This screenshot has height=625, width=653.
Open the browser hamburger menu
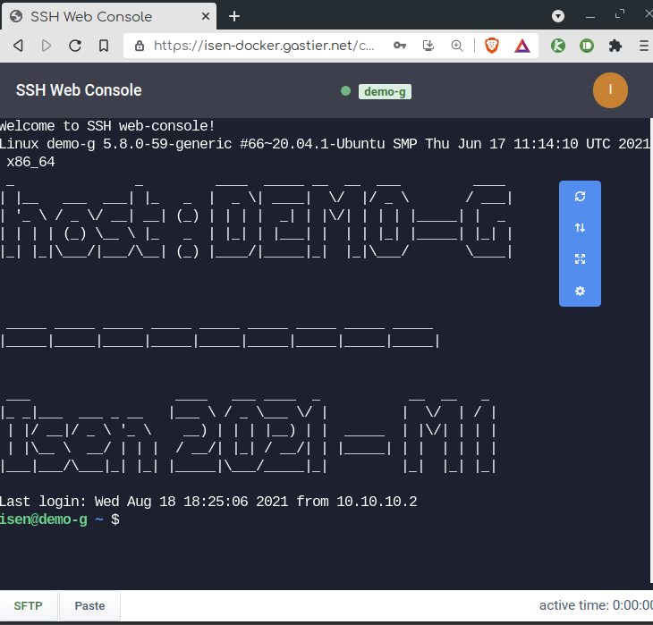tap(643, 46)
